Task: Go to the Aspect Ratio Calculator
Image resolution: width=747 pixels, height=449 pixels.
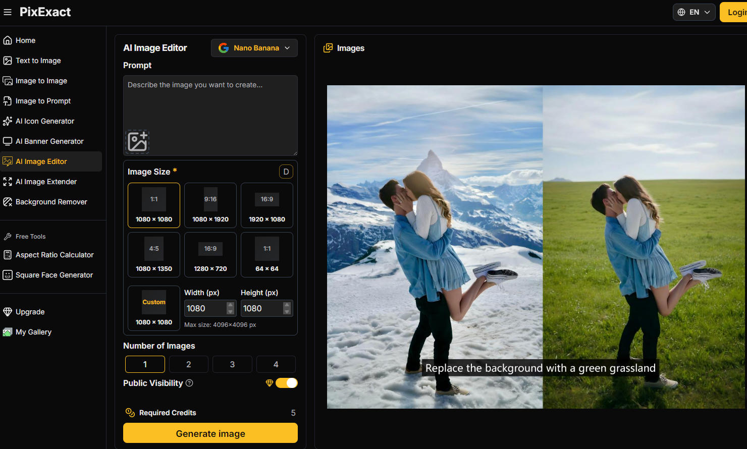Action: (55, 255)
